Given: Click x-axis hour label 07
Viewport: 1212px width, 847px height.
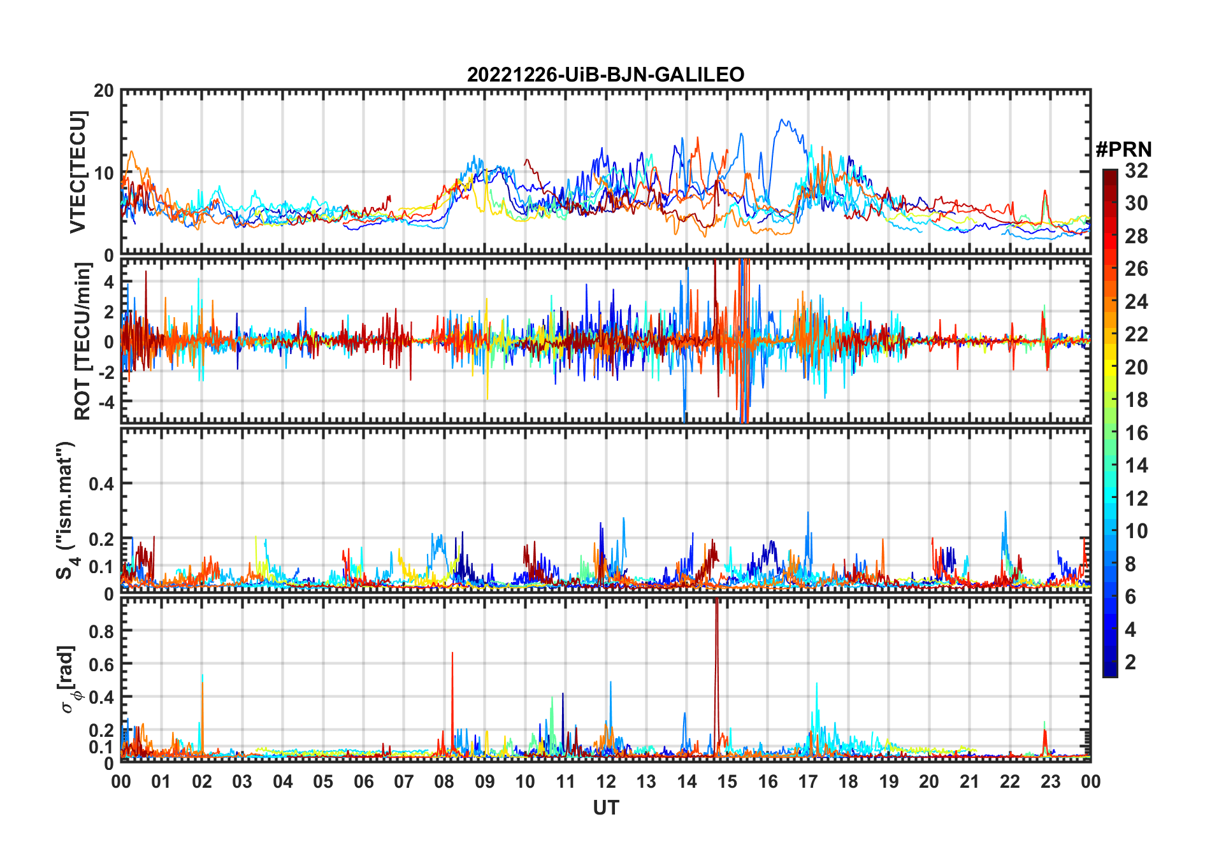Looking at the screenshot, I should tap(404, 781).
